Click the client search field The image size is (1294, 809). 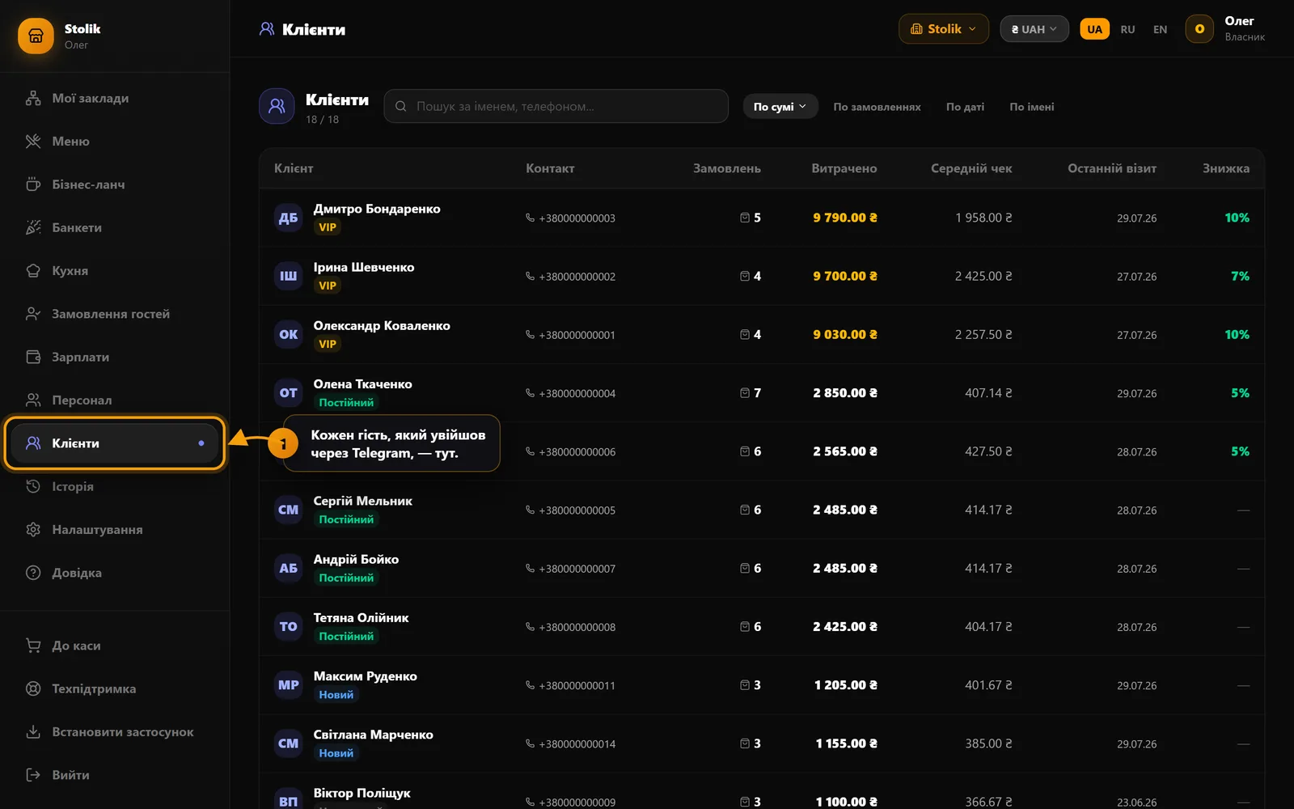[x=556, y=106]
